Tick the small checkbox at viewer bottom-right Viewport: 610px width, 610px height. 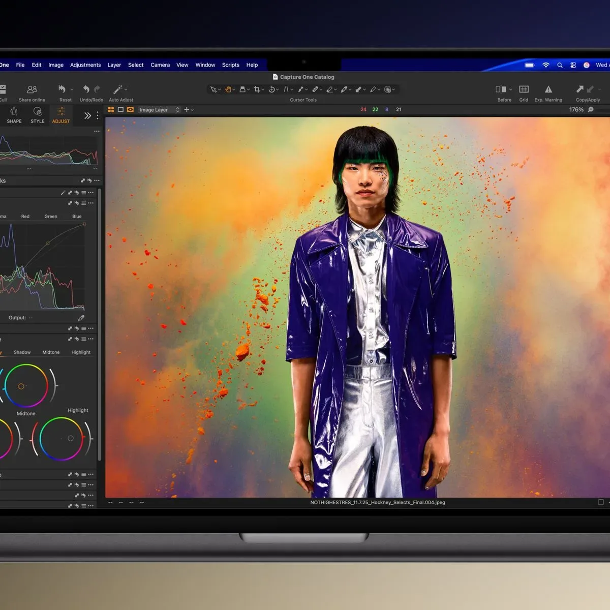601,502
